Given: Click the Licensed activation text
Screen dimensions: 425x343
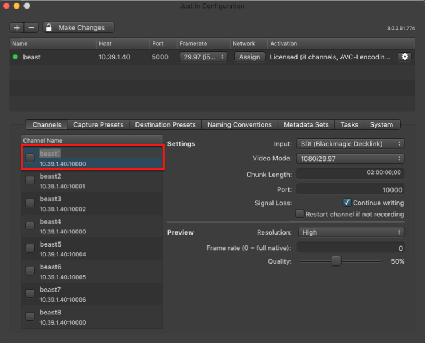Looking at the screenshot, I should tap(330, 57).
